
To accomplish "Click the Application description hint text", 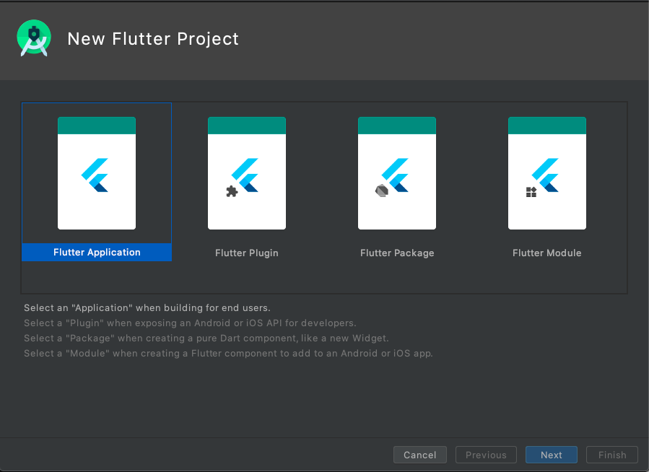I will (x=147, y=308).
